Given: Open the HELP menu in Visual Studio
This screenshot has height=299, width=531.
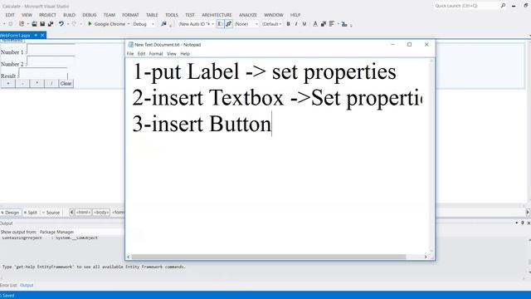Looking at the screenshot, I should (295, 15).
